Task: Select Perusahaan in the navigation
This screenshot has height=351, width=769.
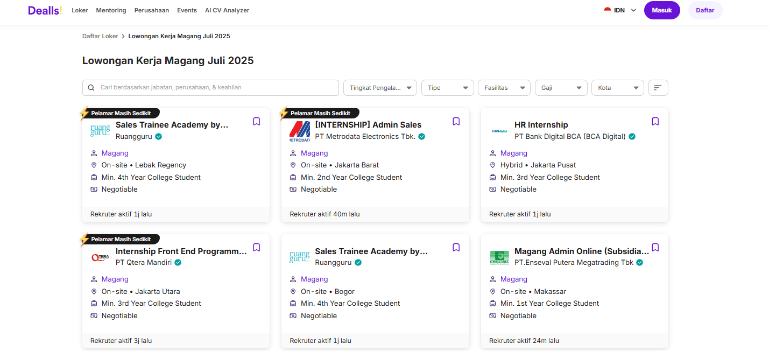Action: point(151,10)
